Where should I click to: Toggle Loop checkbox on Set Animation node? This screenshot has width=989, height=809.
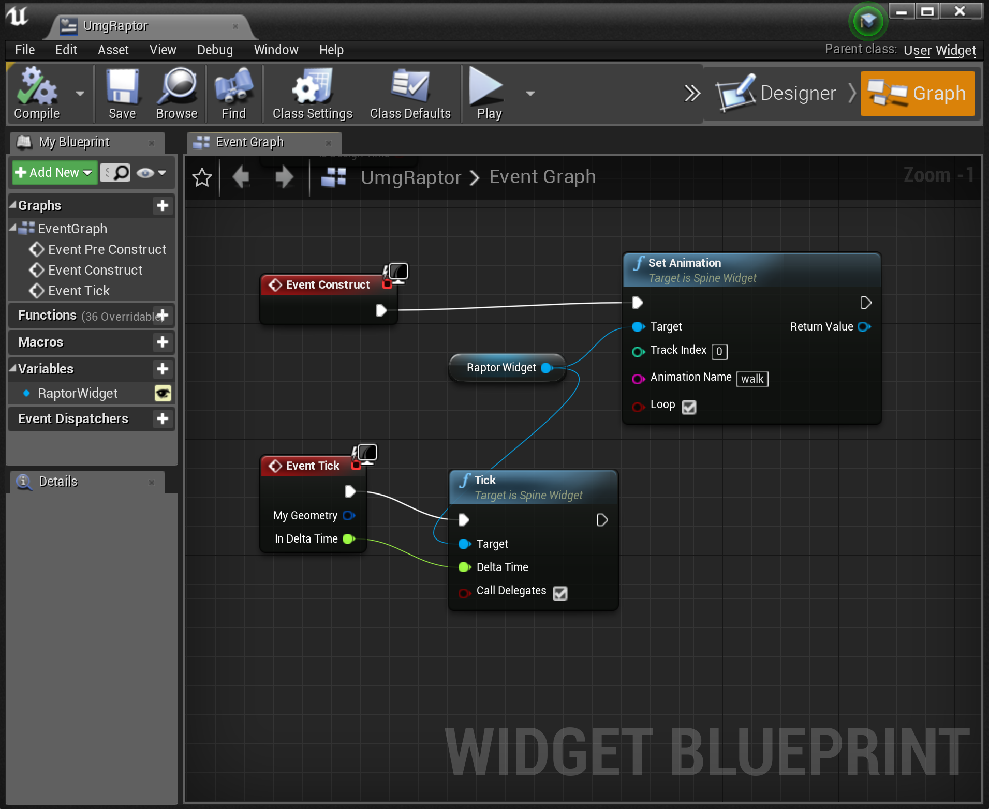click(x=689, y=408)
